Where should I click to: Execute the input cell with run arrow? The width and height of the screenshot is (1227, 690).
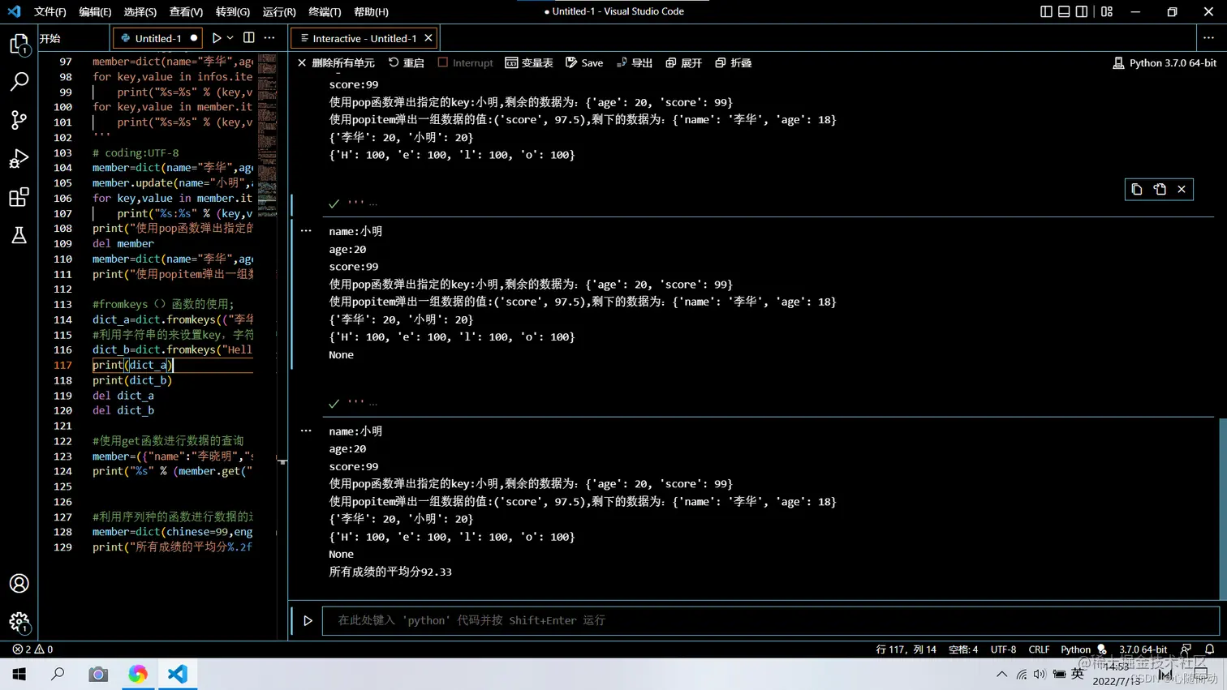click(308, 620)
